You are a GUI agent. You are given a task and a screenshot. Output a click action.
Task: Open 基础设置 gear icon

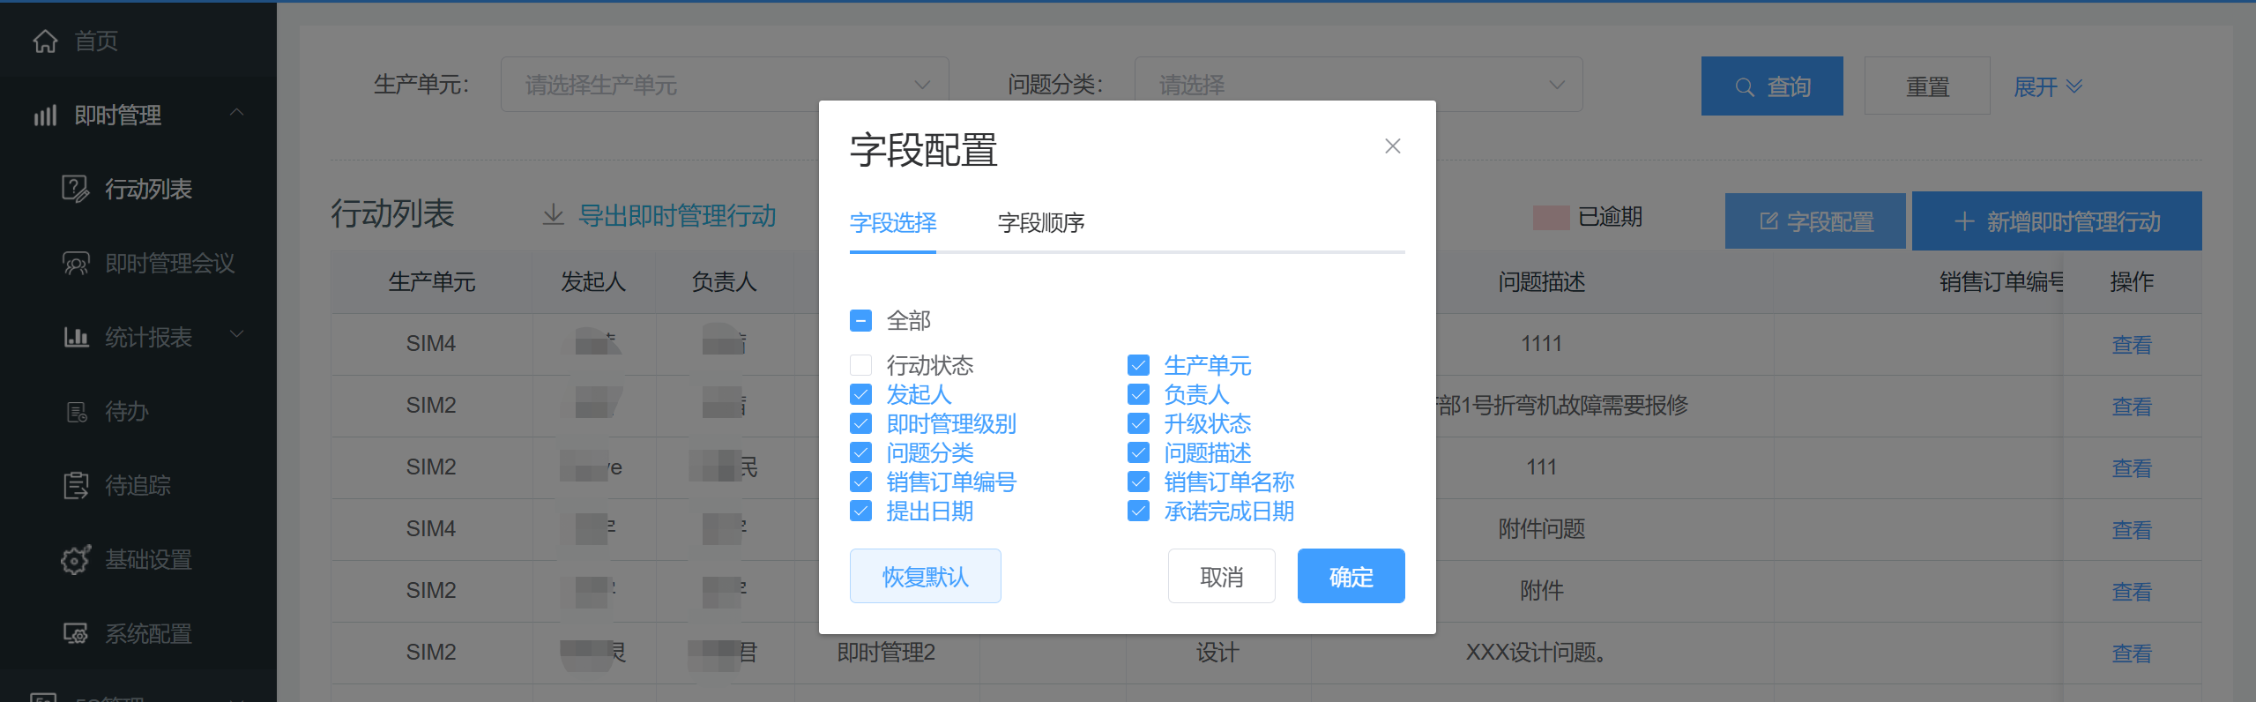point(76,559)
